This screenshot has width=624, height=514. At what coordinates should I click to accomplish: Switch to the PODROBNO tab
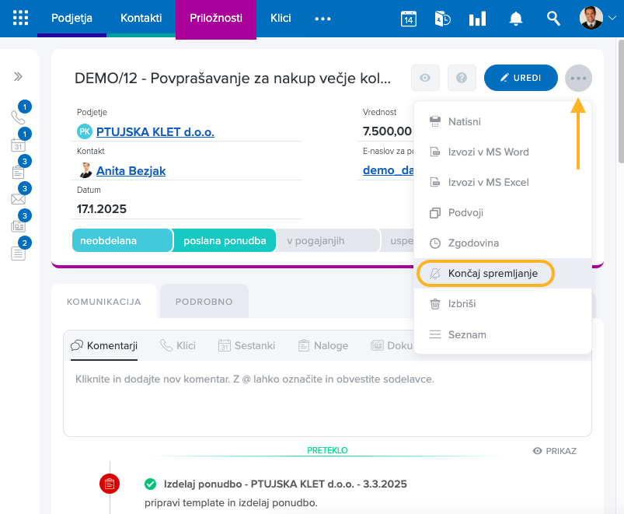(204, 302)
